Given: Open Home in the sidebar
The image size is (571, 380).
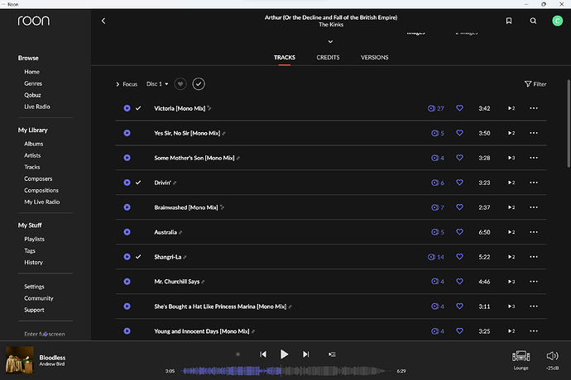Looking at the screenshot, I should click(x=32, y=72).
